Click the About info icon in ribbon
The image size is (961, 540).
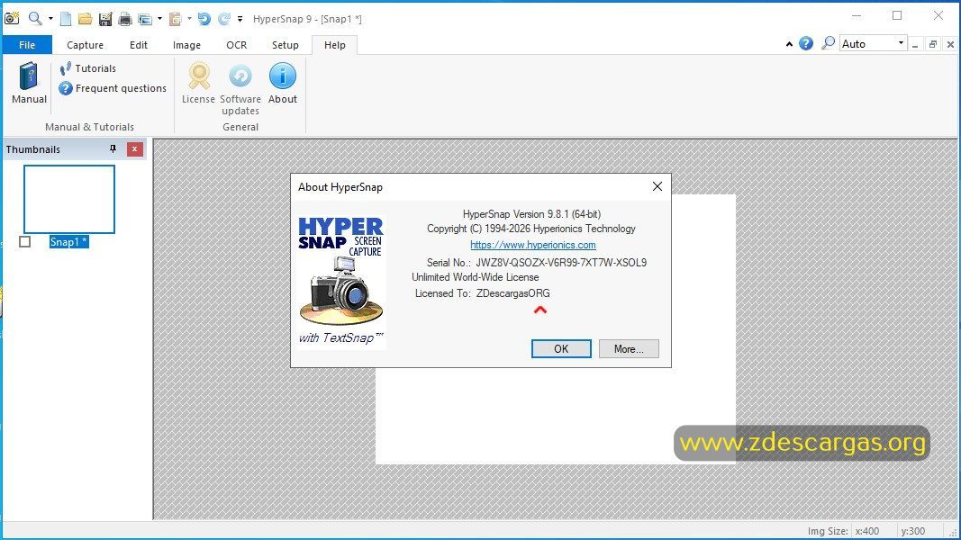click(283, 84)
